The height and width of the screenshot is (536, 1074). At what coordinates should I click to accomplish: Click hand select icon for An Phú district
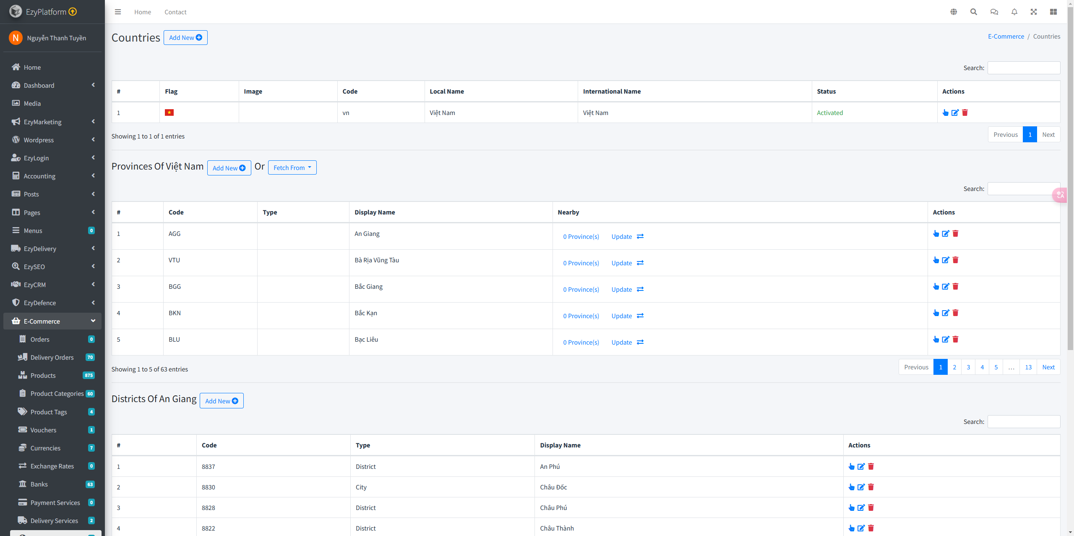point(851,466)
